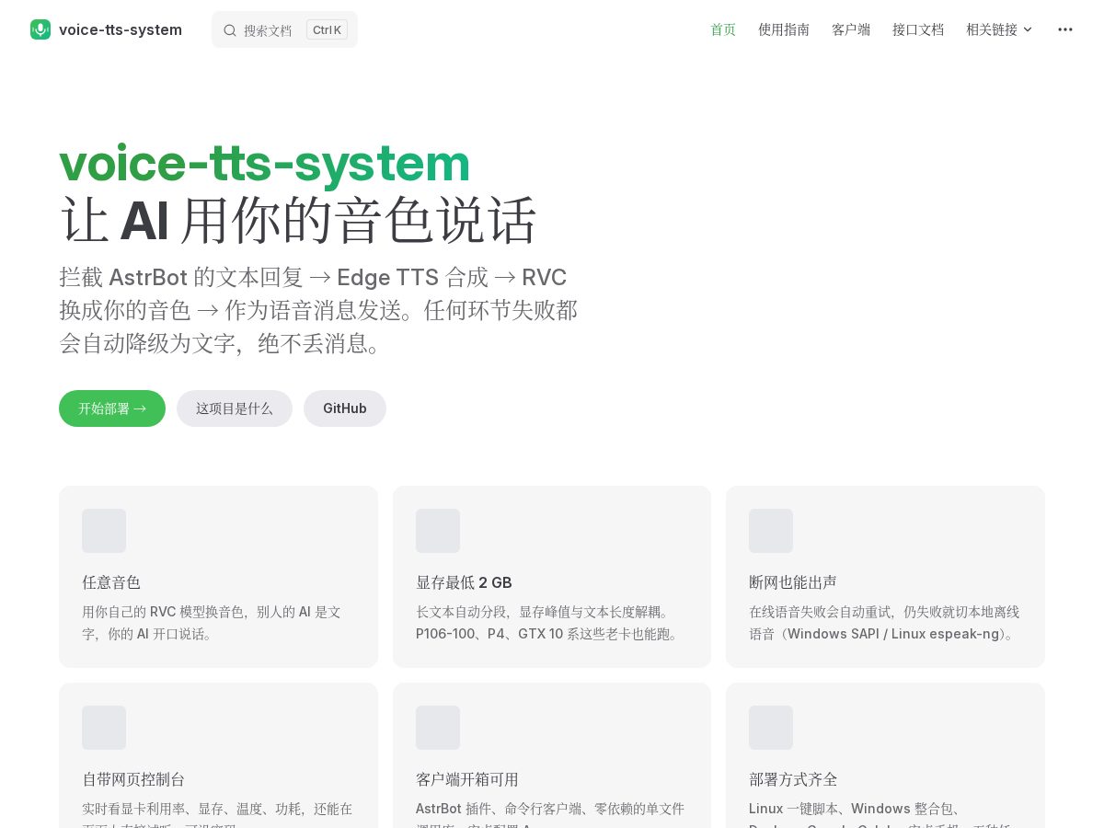Click description text 长文本自动分段
The image size is (1104, 828).
coord(548,623)
